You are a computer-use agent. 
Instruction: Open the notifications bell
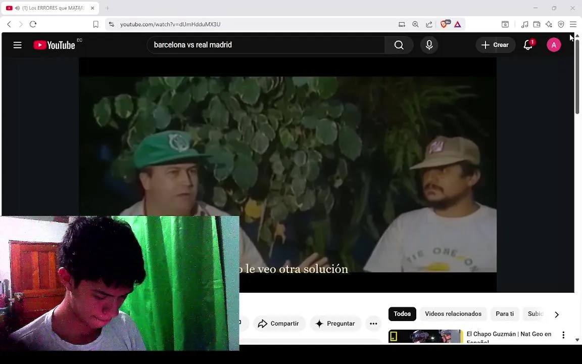pos(528,45)
